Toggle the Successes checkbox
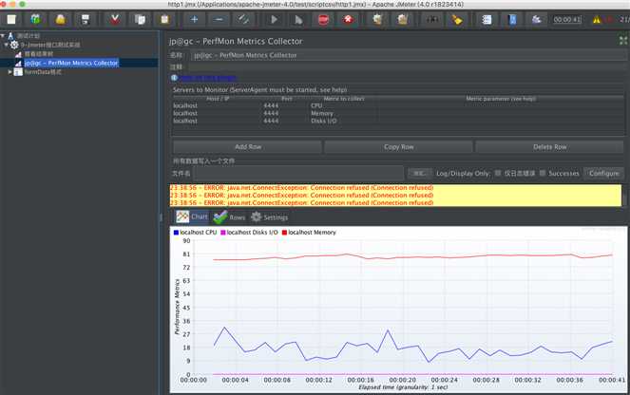The image size is (630, 395). [x=542, y=173]
